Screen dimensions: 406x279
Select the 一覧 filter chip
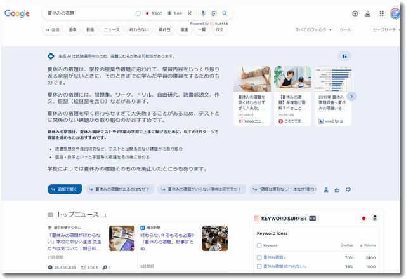click(x=202, y=30)
